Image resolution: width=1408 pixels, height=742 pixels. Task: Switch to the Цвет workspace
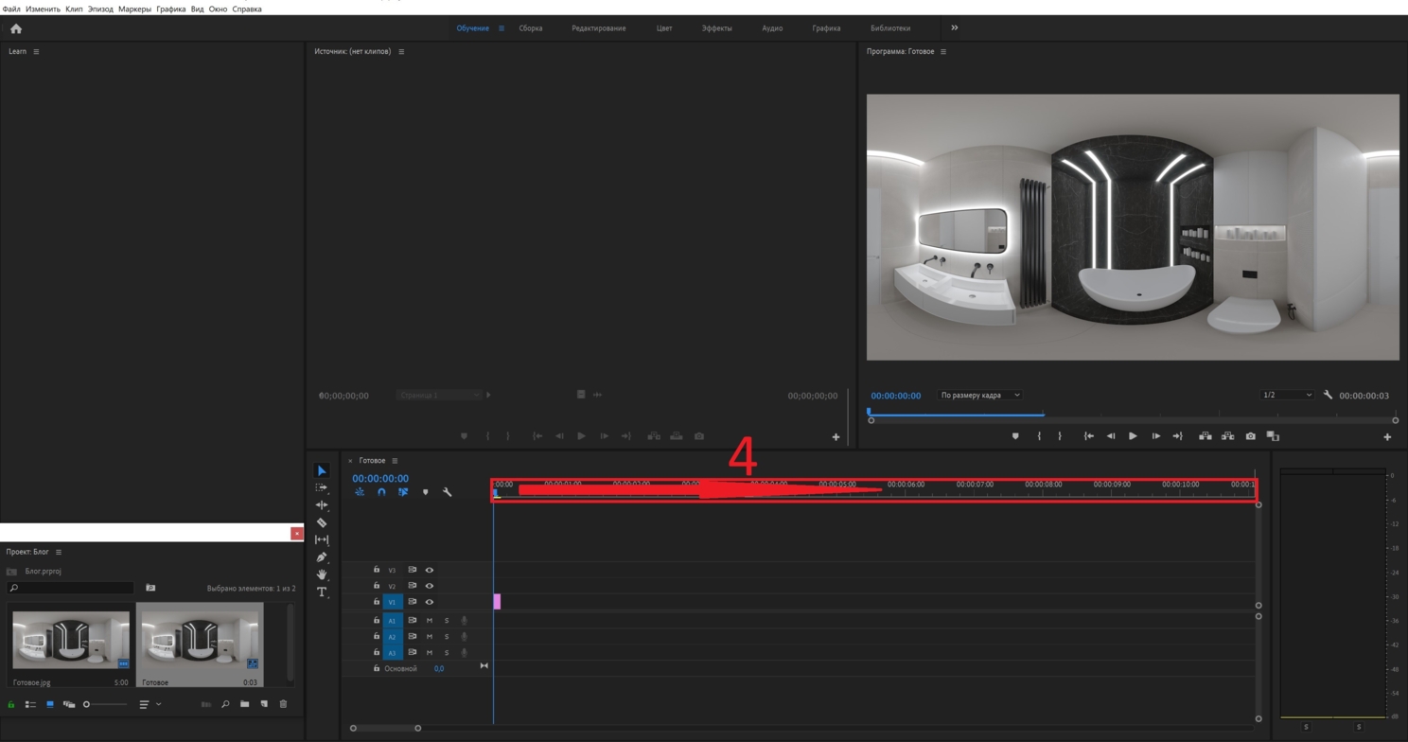point(664,28)
